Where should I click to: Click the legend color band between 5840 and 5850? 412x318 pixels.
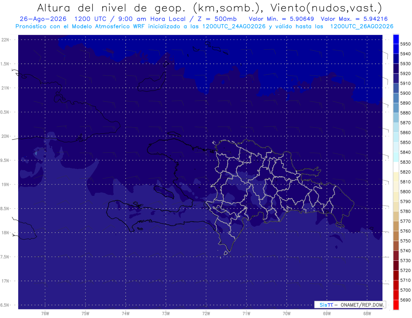(396, 147)
